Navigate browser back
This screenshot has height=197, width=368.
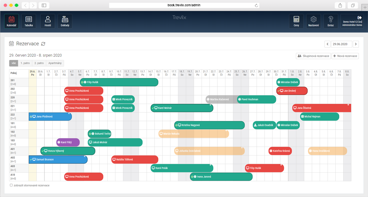coord(26,5)
